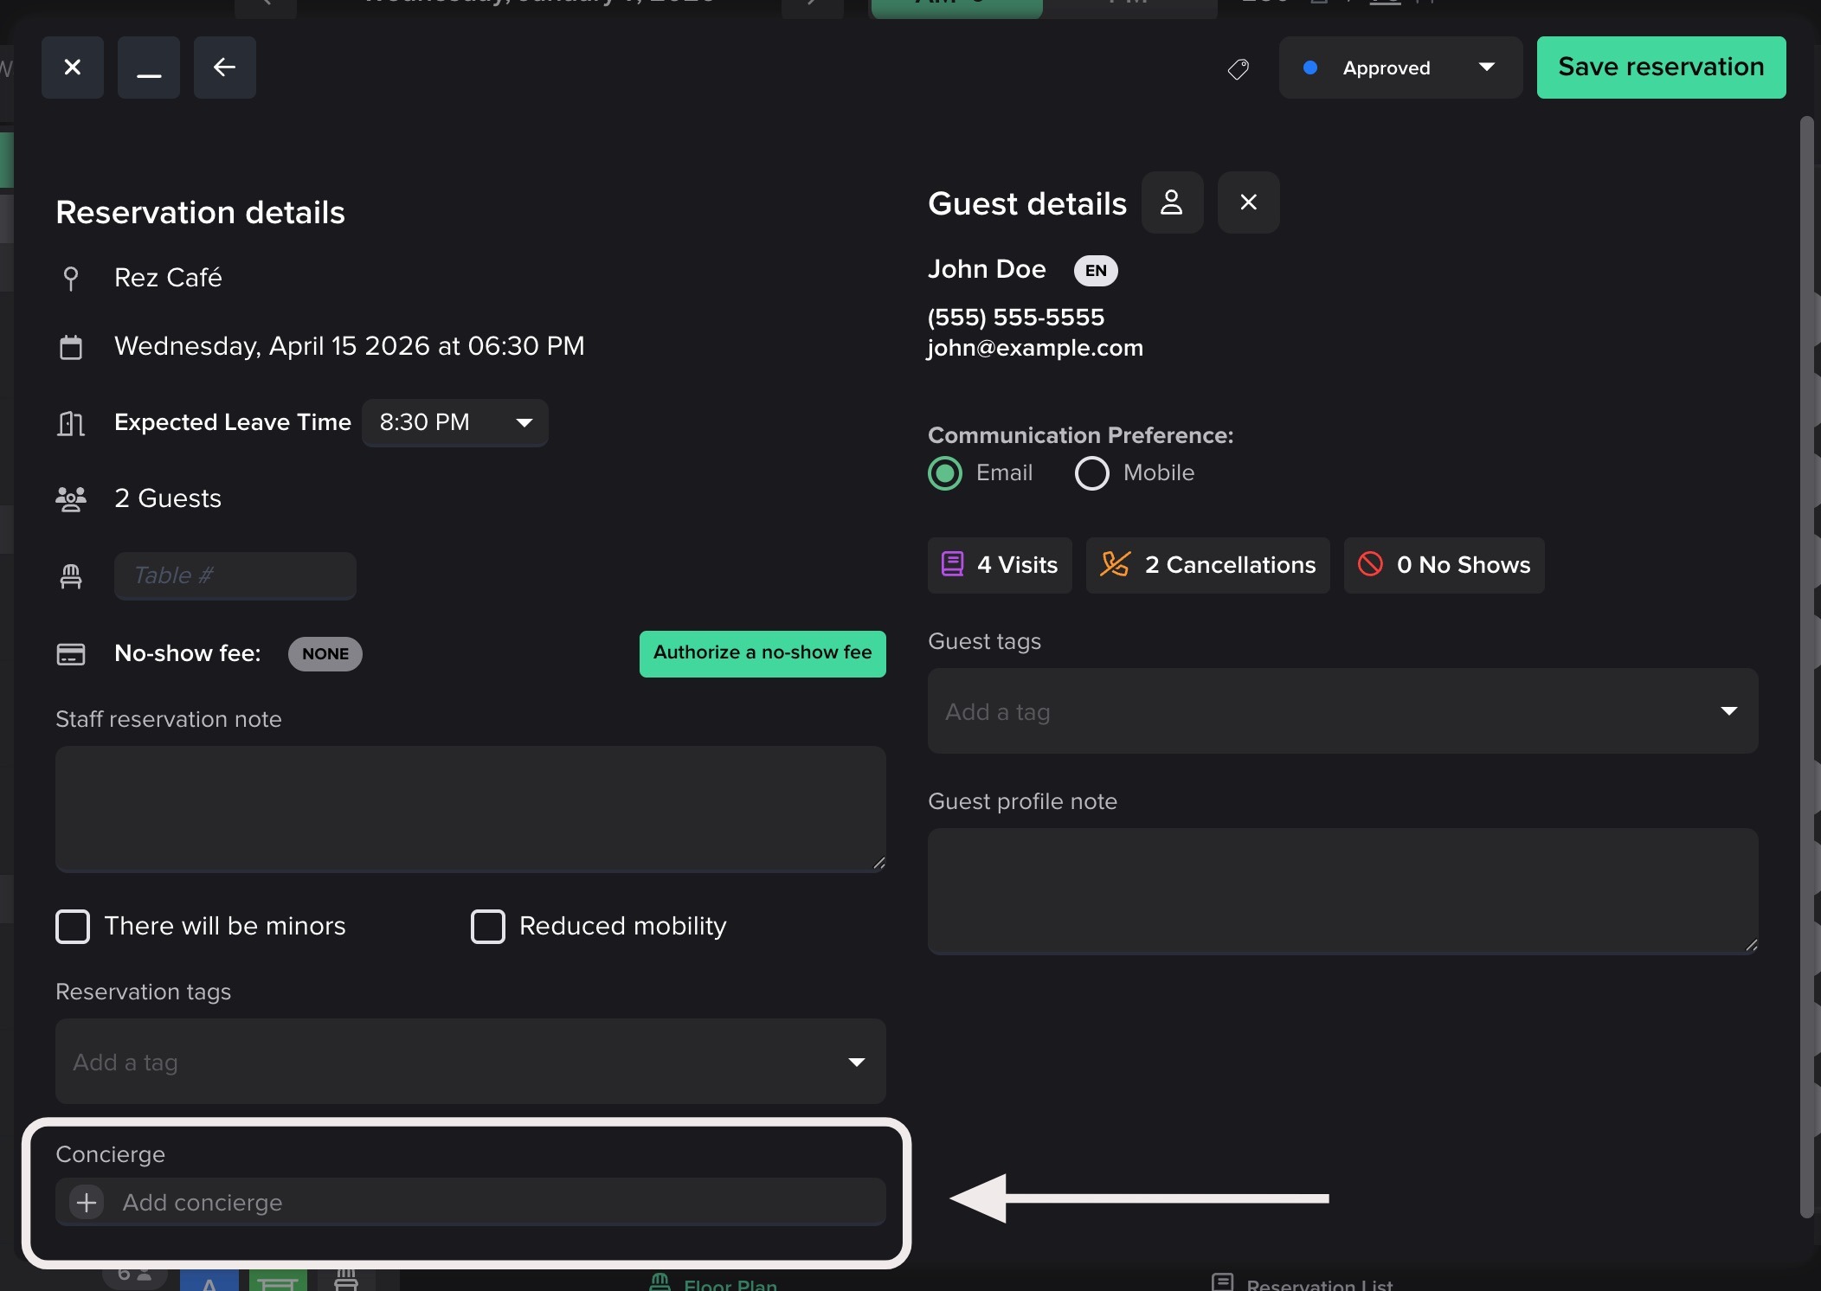
Task: Click the plus icon for Add concierge
Action: 87,1202
